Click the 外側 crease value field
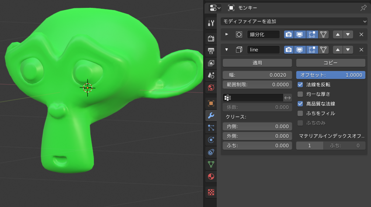 257,136
